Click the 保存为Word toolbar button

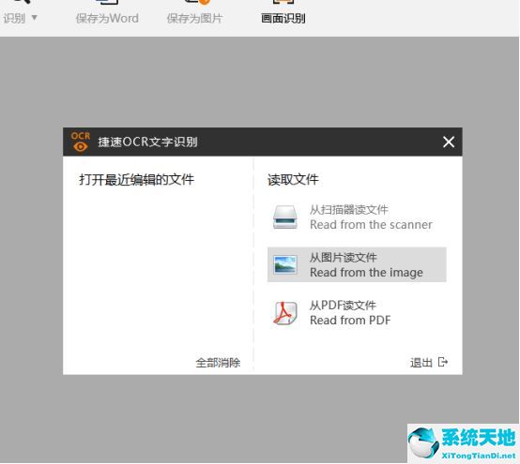point(107,13)
